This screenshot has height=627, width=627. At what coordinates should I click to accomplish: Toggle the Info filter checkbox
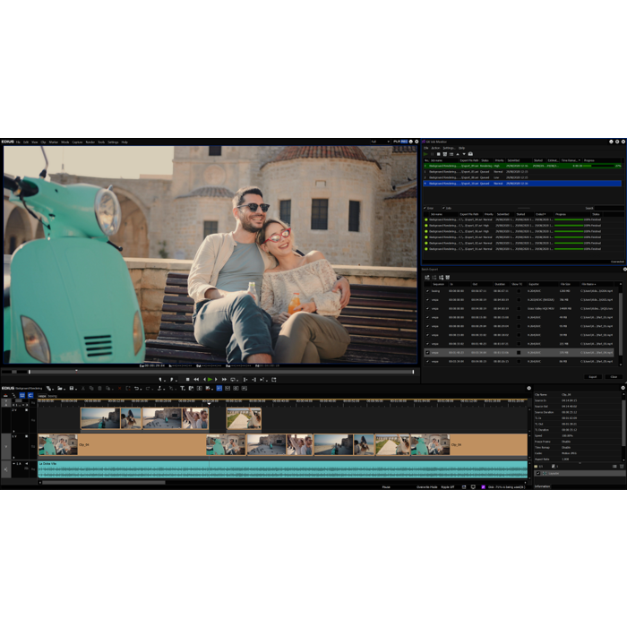[444, 208]
